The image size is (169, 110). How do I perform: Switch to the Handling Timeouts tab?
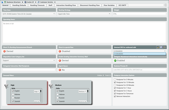click(37, 5)
